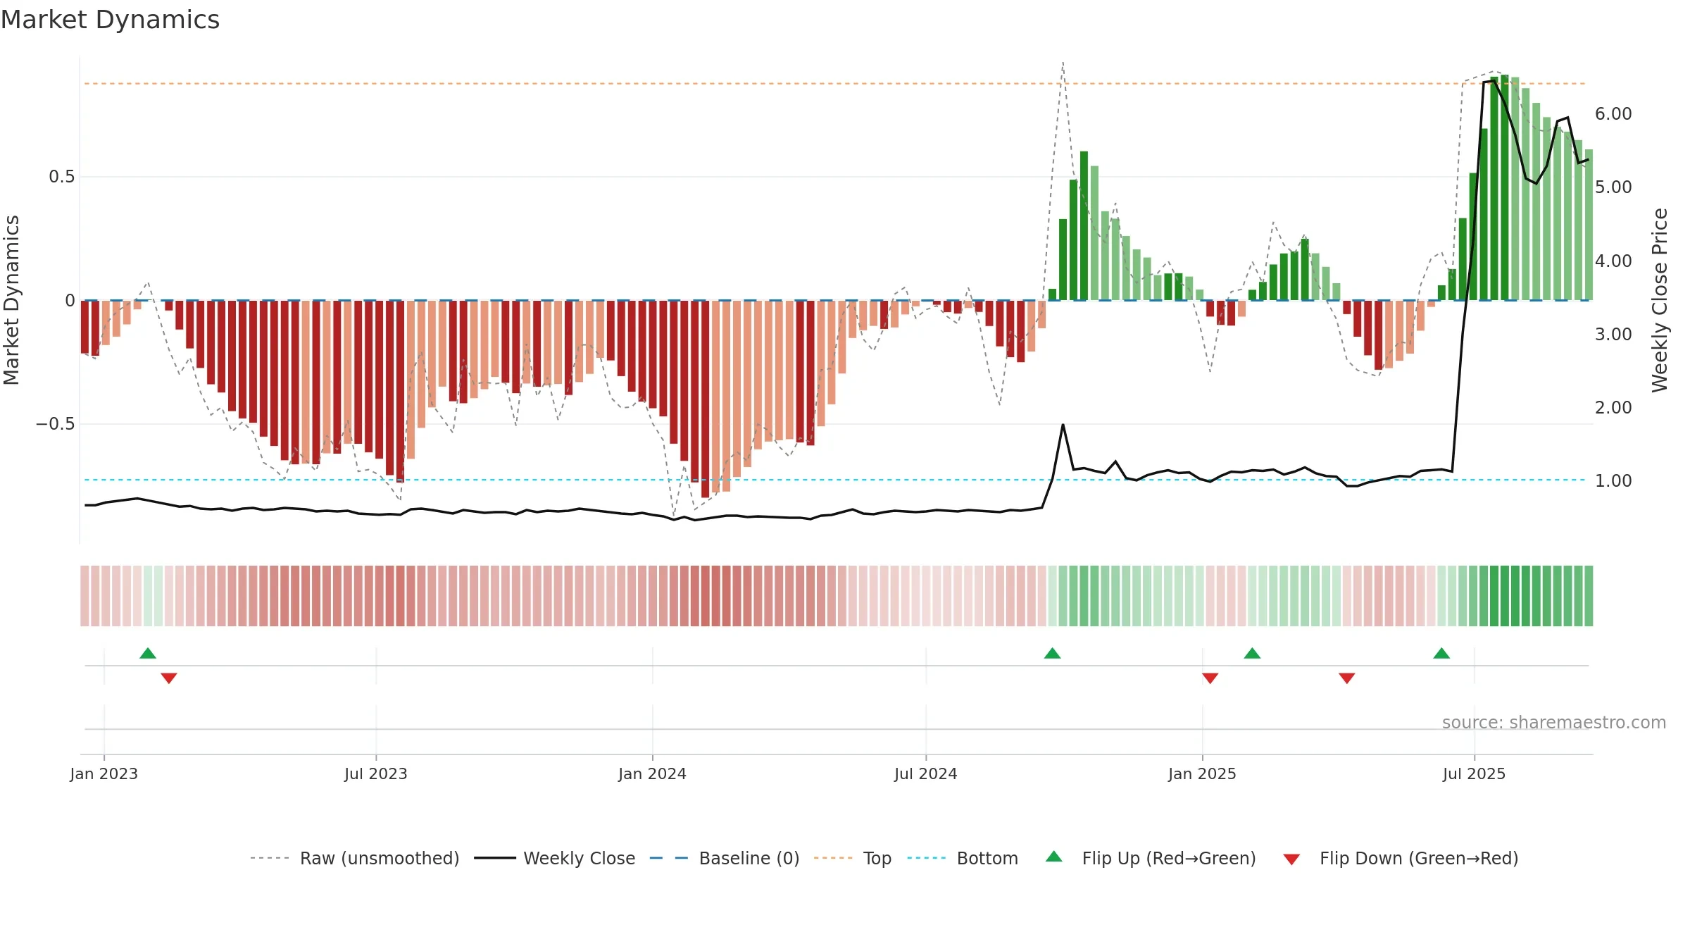Click the 6.00 Weekly Close Price tick
The image size is (1690, 951).
pyautogui.click(x=1613, y=114)
